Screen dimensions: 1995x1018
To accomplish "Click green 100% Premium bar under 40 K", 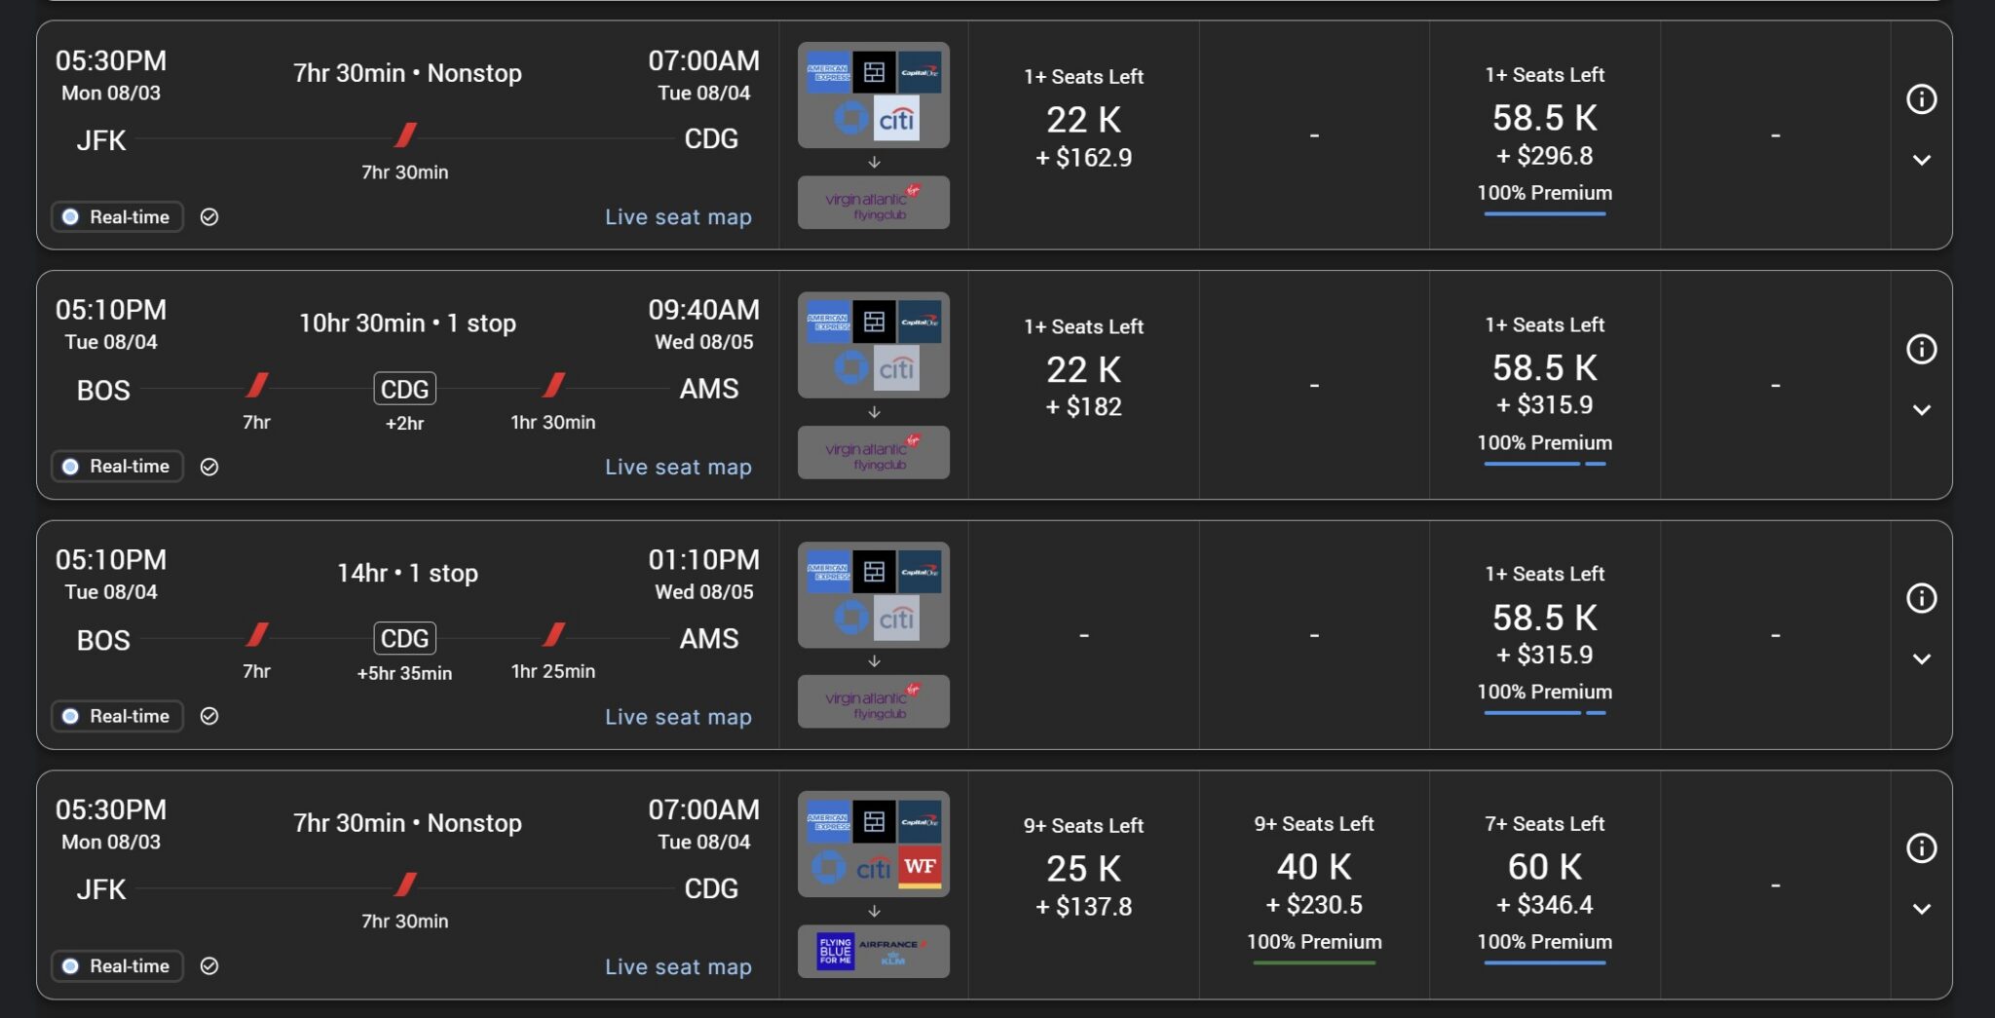I will point(1313,962).
